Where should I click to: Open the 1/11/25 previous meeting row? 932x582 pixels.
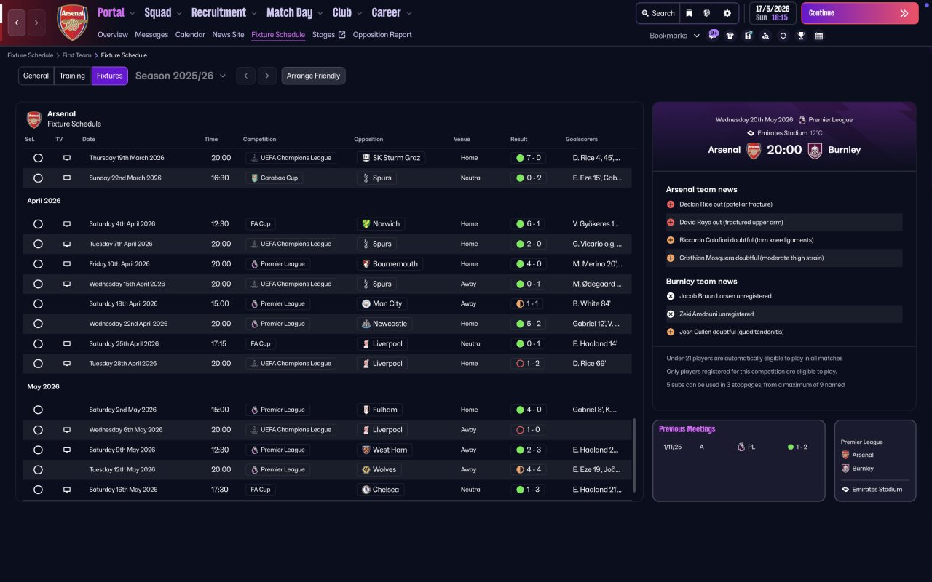pyautogui.click(x=738, y=447)
